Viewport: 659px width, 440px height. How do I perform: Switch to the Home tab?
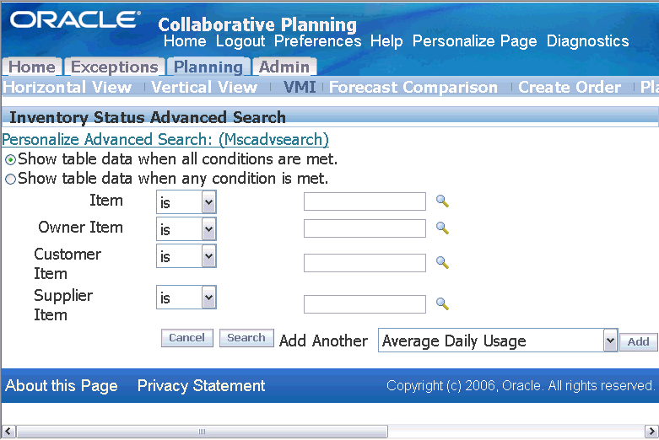32,67
